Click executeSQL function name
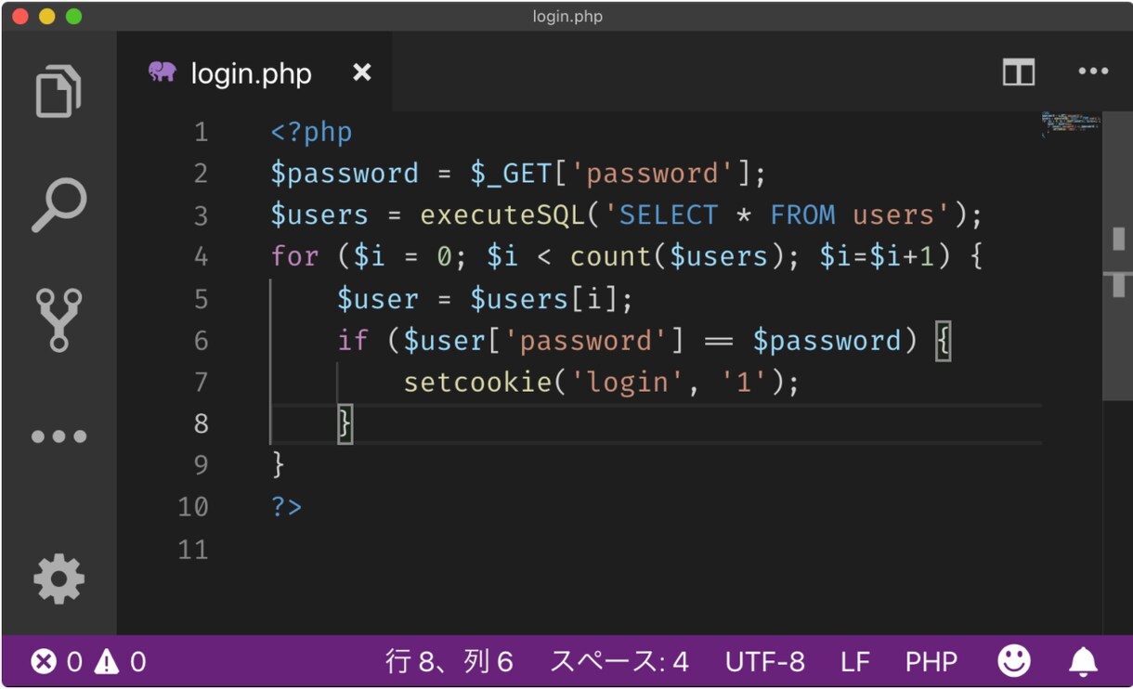Image resolution: width=1133 pixels, height=689 pixels. click(502, 215)
